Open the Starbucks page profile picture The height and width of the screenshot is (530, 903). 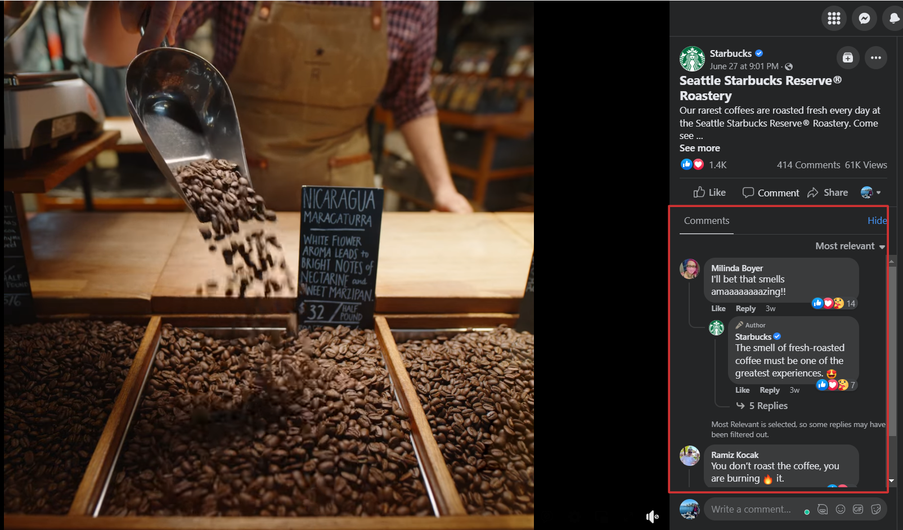tap(692, 59)
